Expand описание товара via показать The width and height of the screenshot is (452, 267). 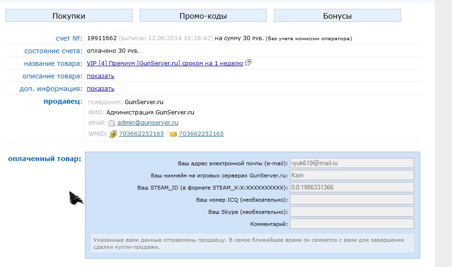click(100, 76)
